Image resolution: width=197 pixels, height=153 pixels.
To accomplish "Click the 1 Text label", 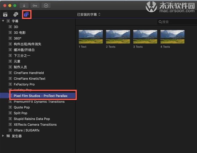I will pyautogui.click(x=82, y=47).
